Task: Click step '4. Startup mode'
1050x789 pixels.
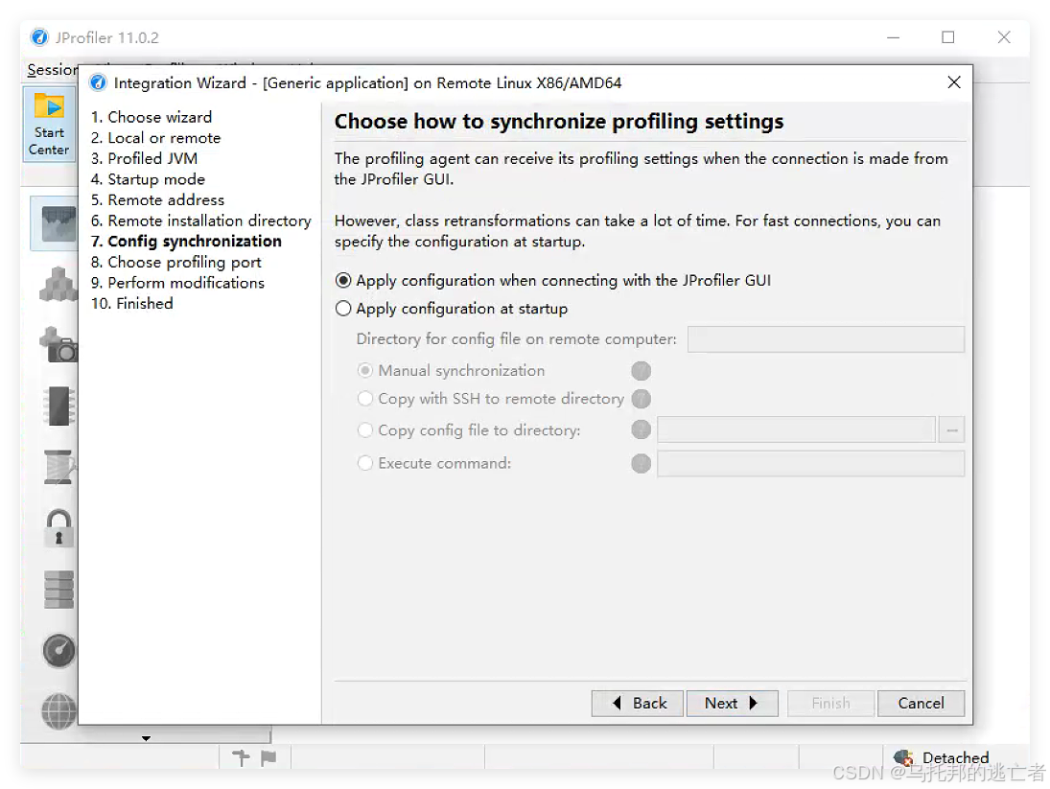Action: pos(148,179)
